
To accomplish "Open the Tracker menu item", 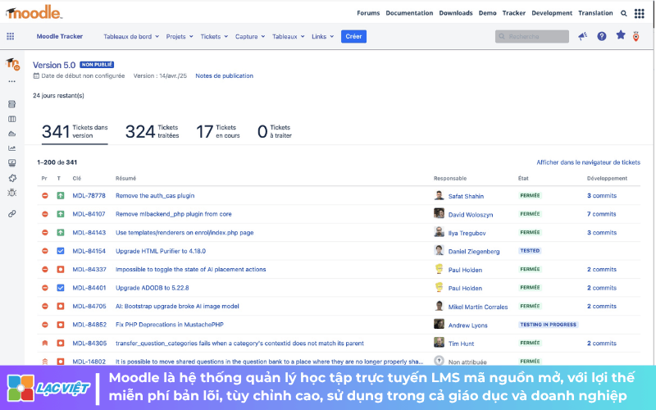I will coord(514,13).
